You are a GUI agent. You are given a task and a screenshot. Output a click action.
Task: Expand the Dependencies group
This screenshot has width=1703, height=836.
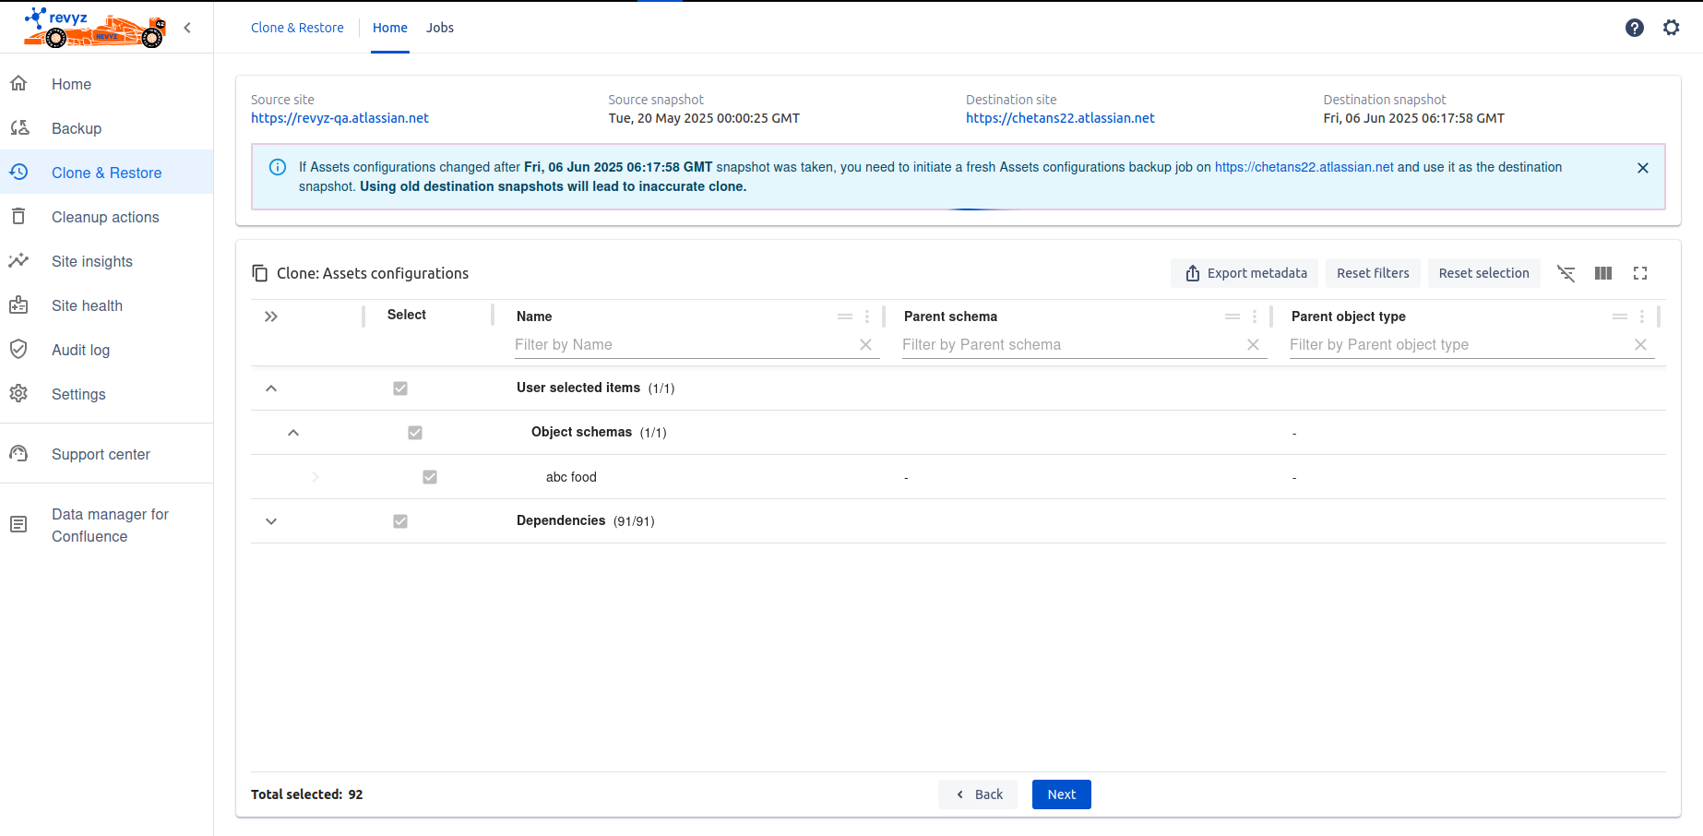click(x=271, y=521)
